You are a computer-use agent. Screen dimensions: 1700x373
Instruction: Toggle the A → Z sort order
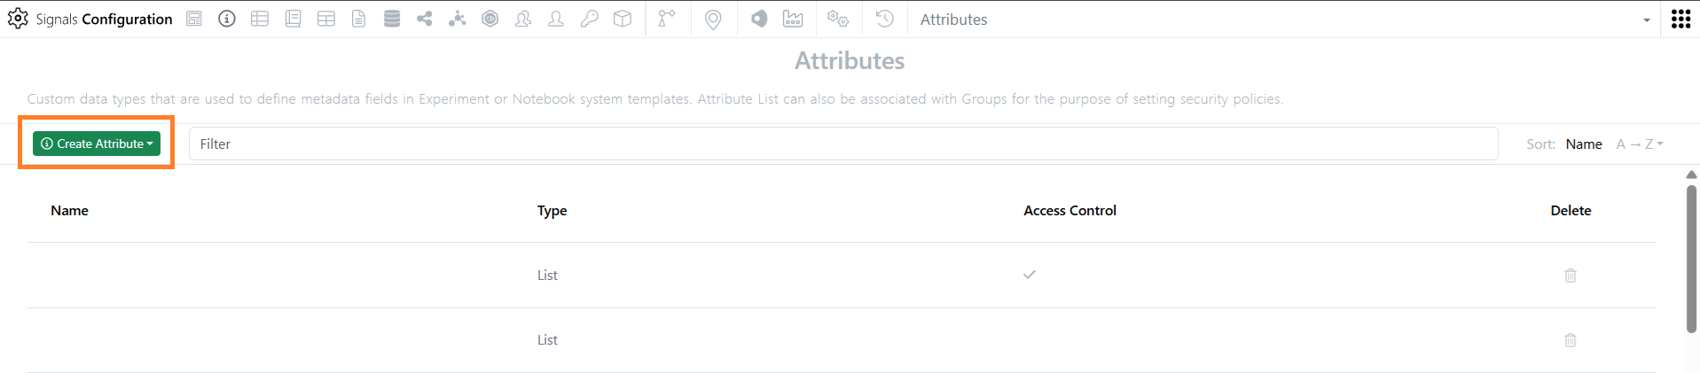tap(1640, 144)
